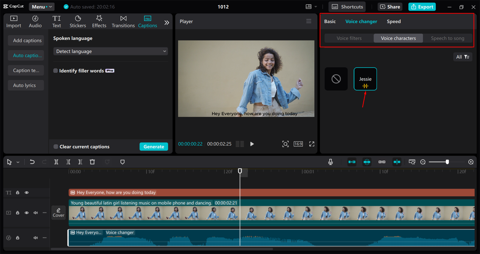Select Auto lyrics option
The image size is (480, 254).
click(26, 85)
